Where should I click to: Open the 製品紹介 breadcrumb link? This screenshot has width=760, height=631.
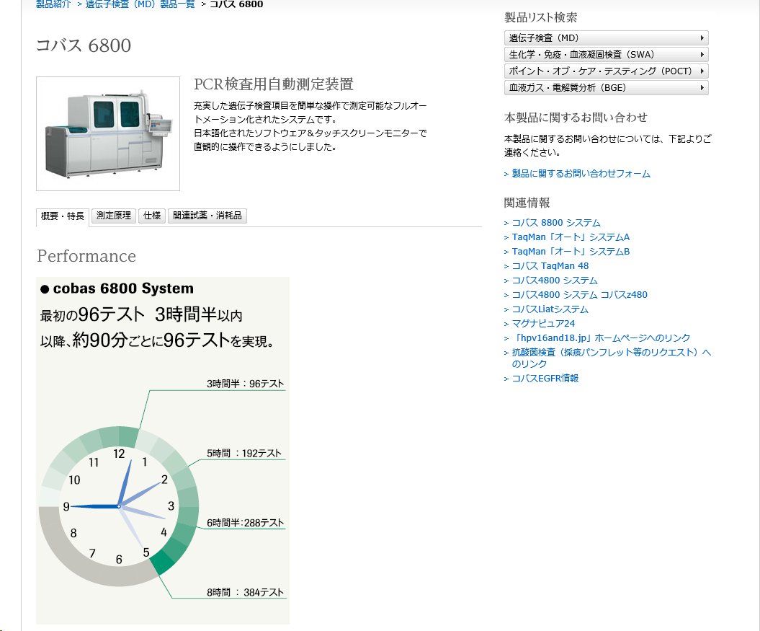53,4
